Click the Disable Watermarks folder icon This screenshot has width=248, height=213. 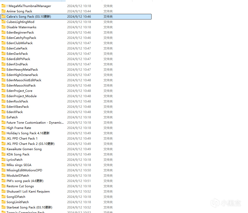pos(4,27)
